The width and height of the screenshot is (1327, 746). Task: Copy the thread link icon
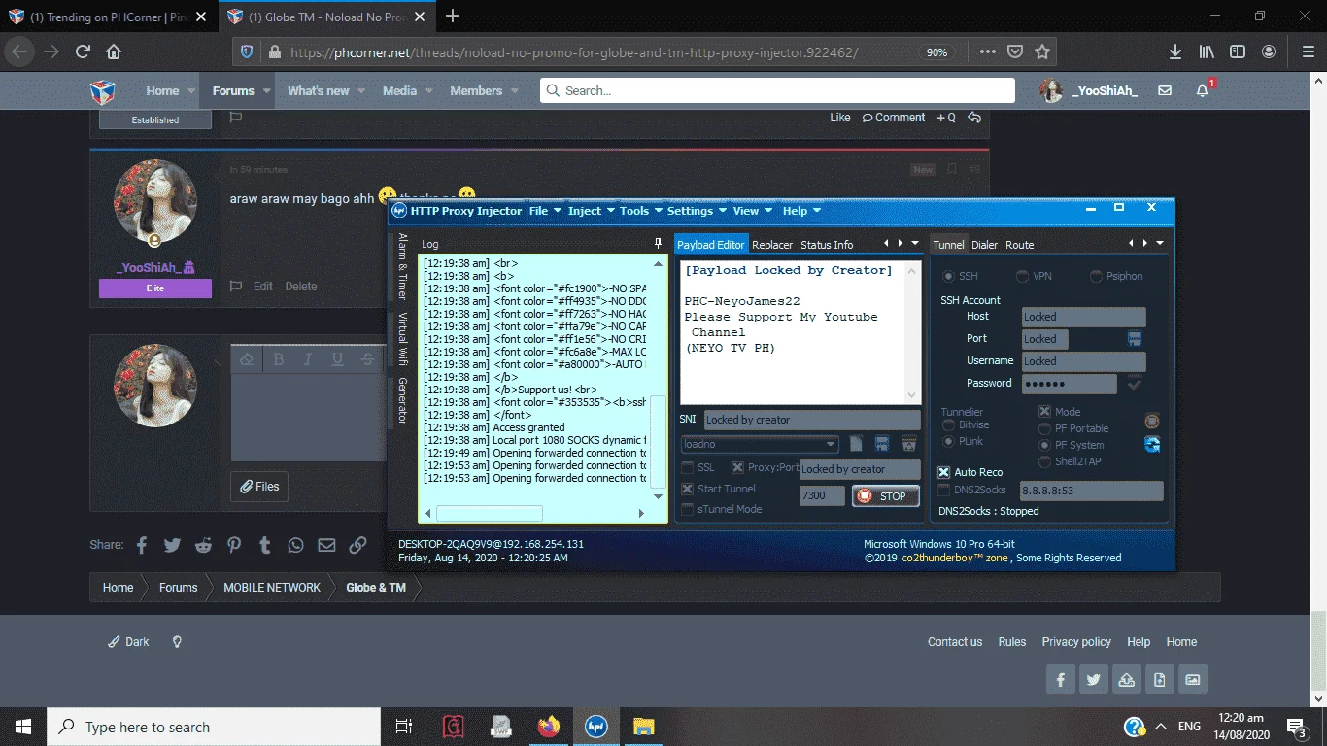(357, 545)
